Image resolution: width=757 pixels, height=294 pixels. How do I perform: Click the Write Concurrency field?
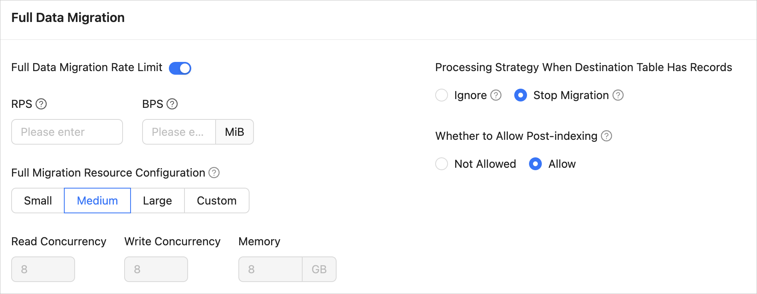coord(156,269)
